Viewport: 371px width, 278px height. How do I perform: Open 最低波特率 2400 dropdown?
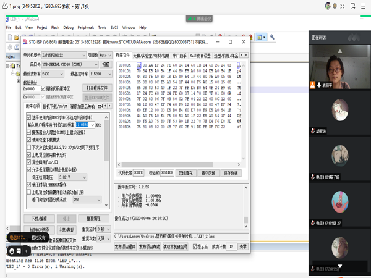(53, 74)
